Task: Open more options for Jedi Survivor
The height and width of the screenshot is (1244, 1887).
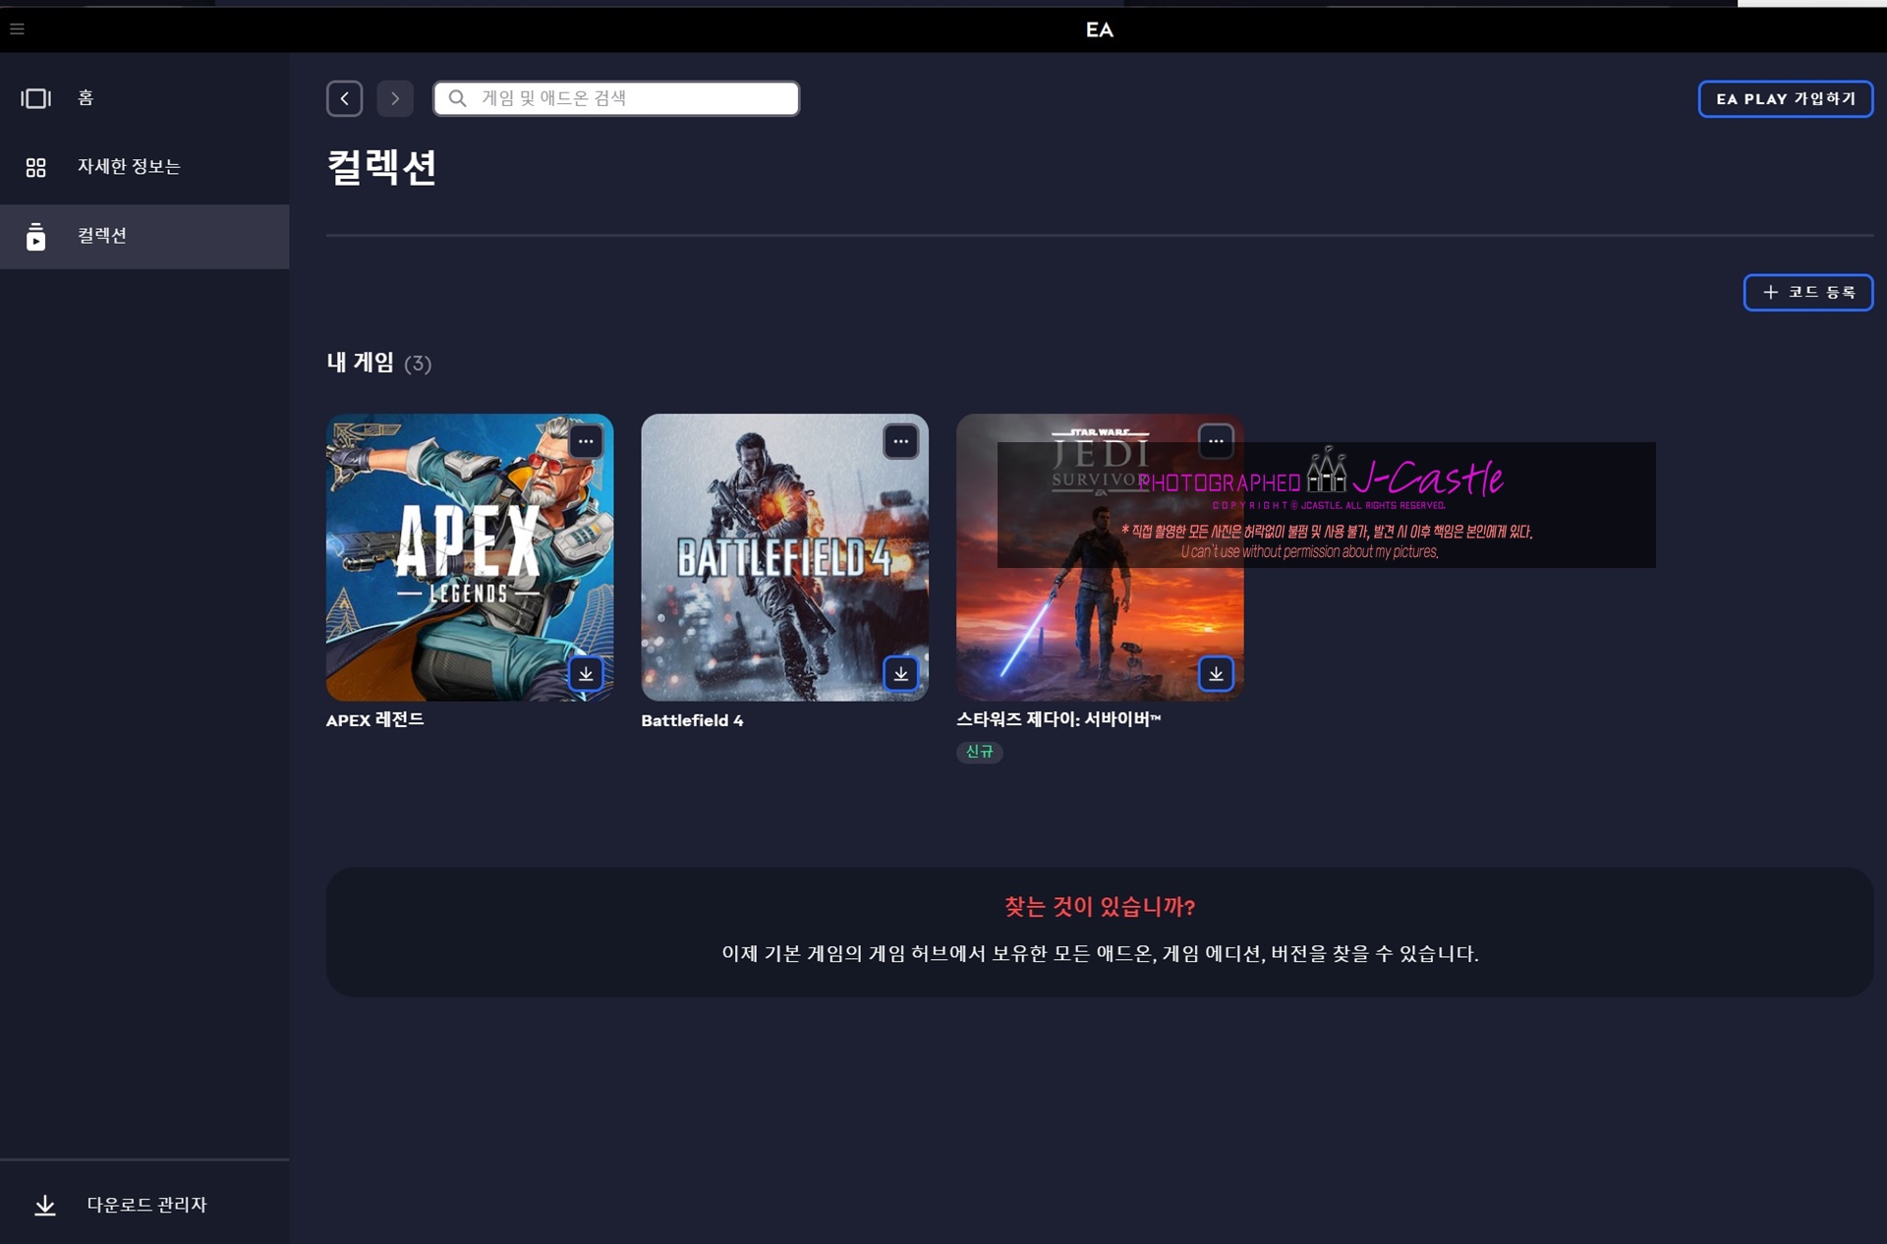Action: point(1216,441)
